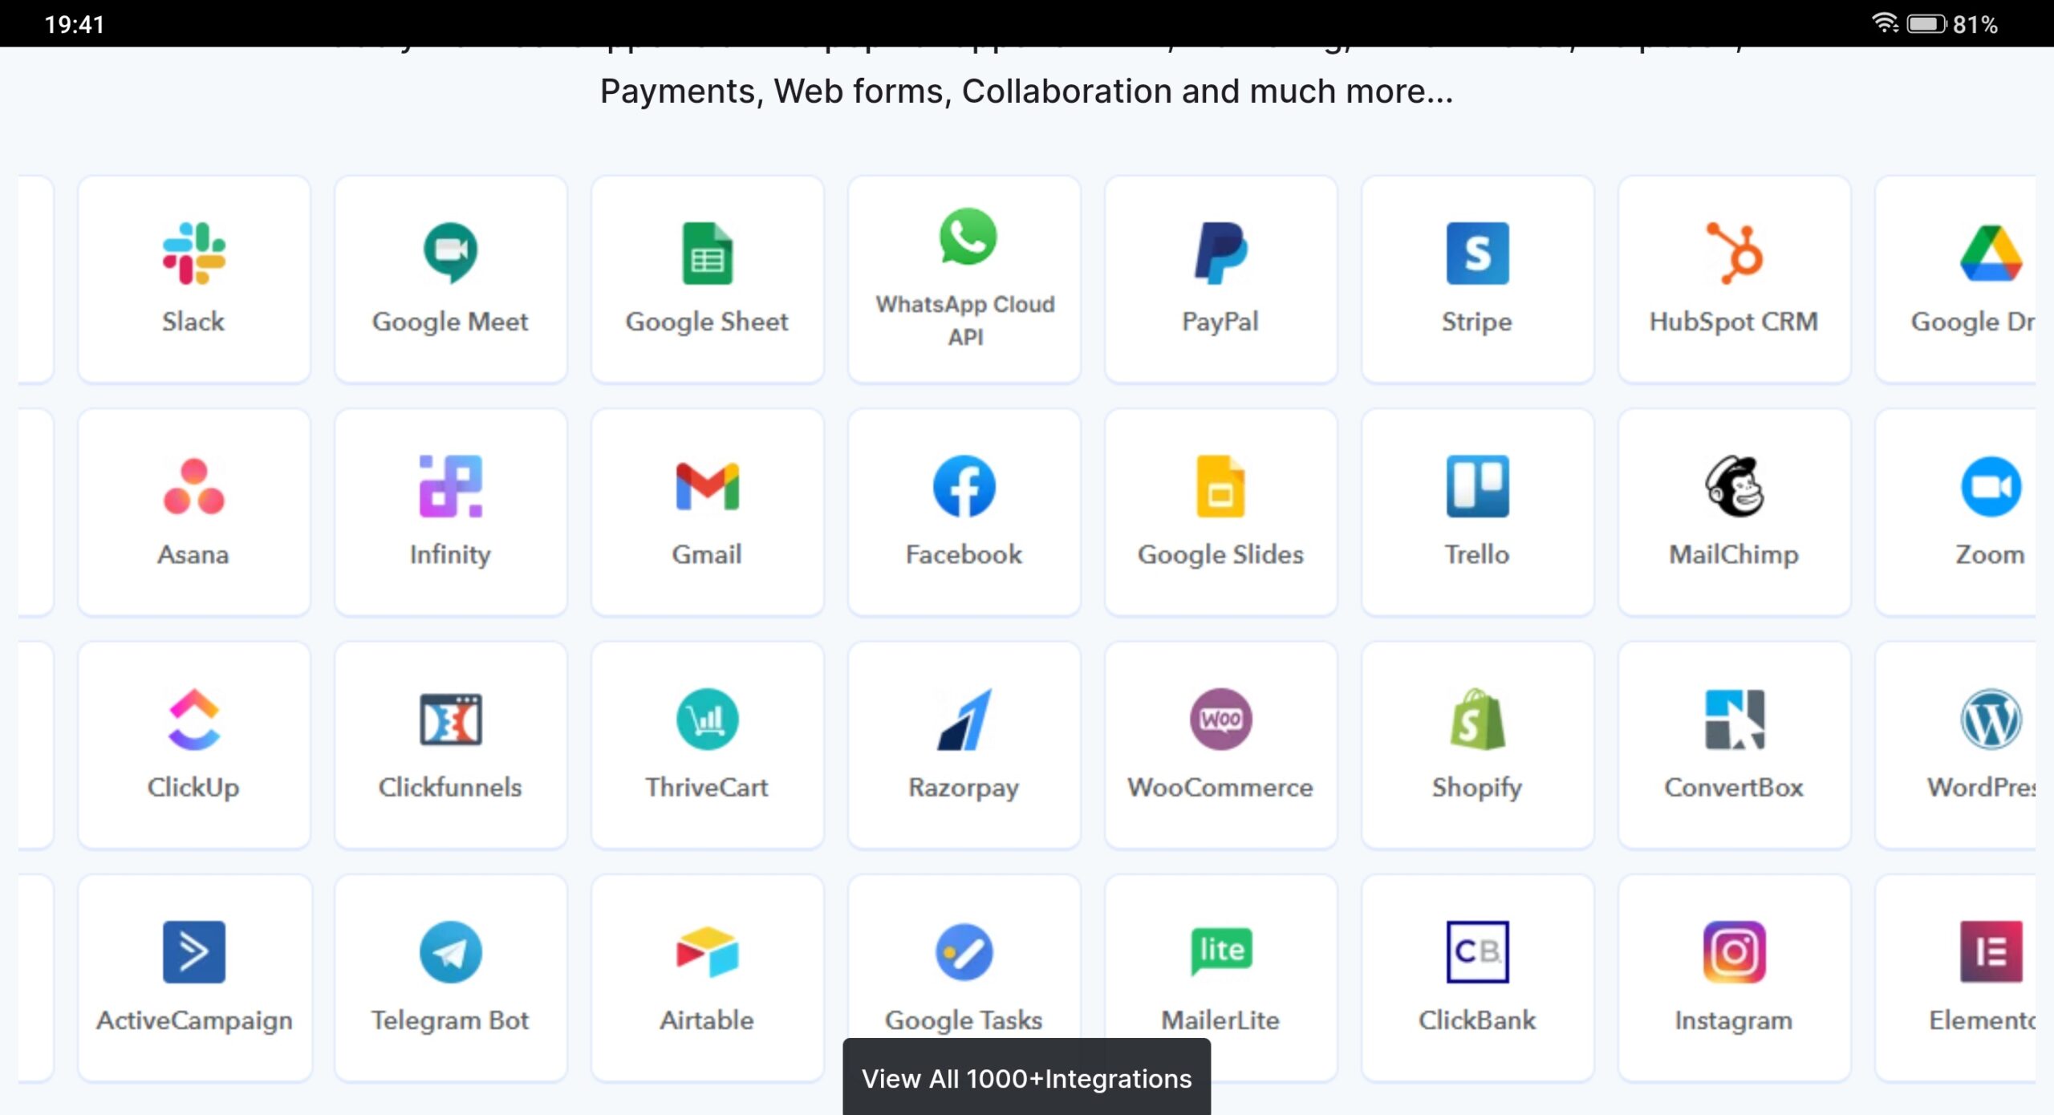Image resolution: width=2054 pixels, height=1115 pixels.
Task: Select the Razorpay icon
Action: click(964, 719)
